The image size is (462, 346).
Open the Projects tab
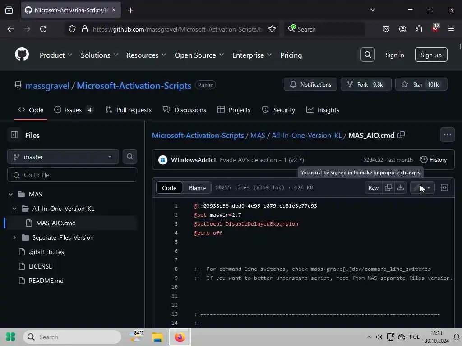[234, 110]
